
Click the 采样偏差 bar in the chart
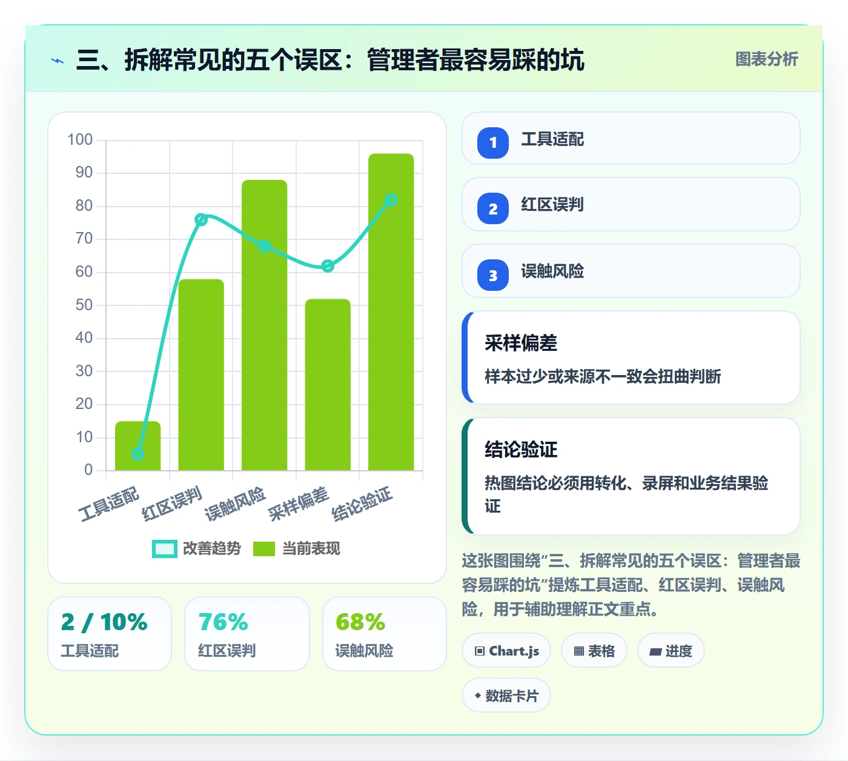(328, 385)
